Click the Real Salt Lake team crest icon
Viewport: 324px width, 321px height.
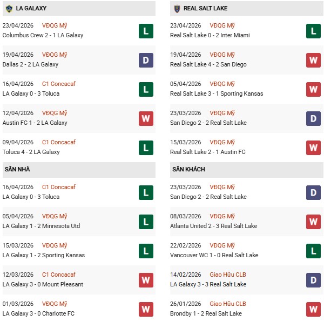(x=176, y=8)
